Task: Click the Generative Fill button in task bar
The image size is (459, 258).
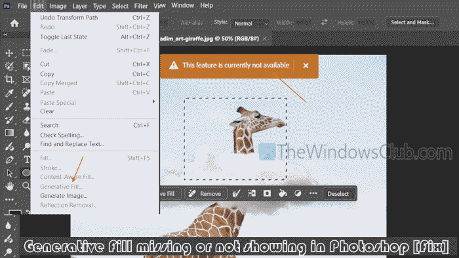Action: tap(170, 193)
